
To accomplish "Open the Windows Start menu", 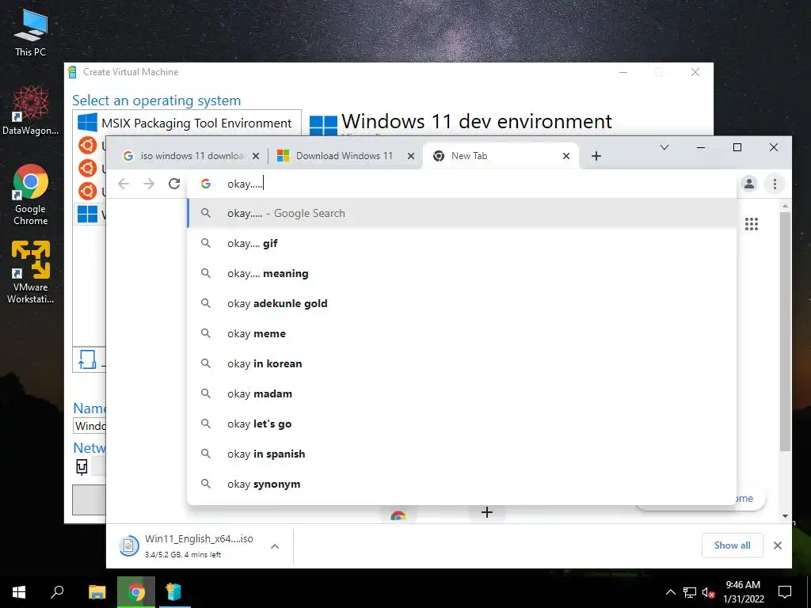I will [19, 592].
